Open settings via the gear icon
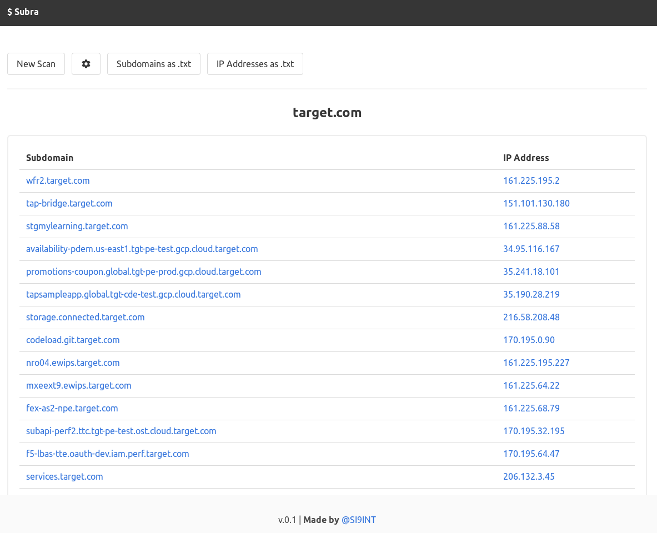Image resolution: width=657 pixels, height=533 pixels. click(x=86, y=64)
